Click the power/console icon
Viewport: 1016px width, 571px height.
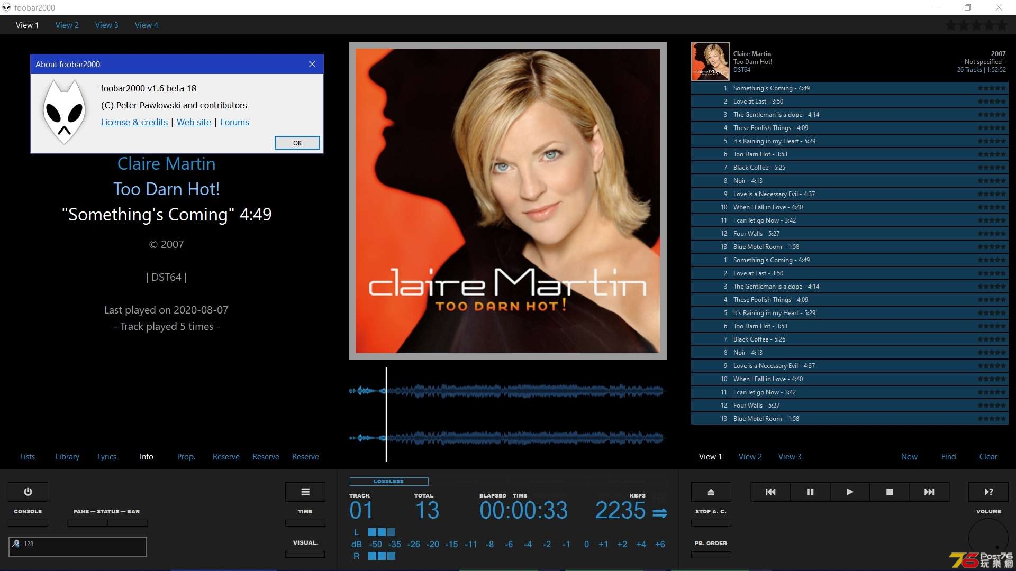[x=28, y=492]
